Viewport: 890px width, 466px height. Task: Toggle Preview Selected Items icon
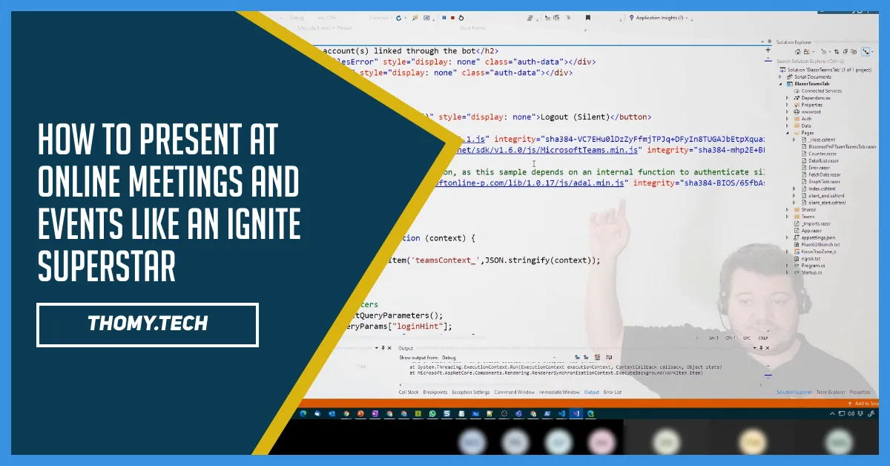coord(865,52)
